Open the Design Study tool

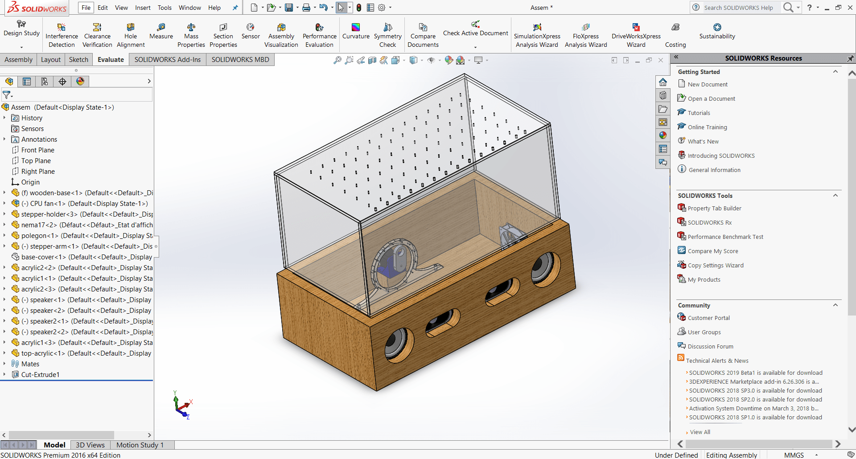[x=21, y=29]
